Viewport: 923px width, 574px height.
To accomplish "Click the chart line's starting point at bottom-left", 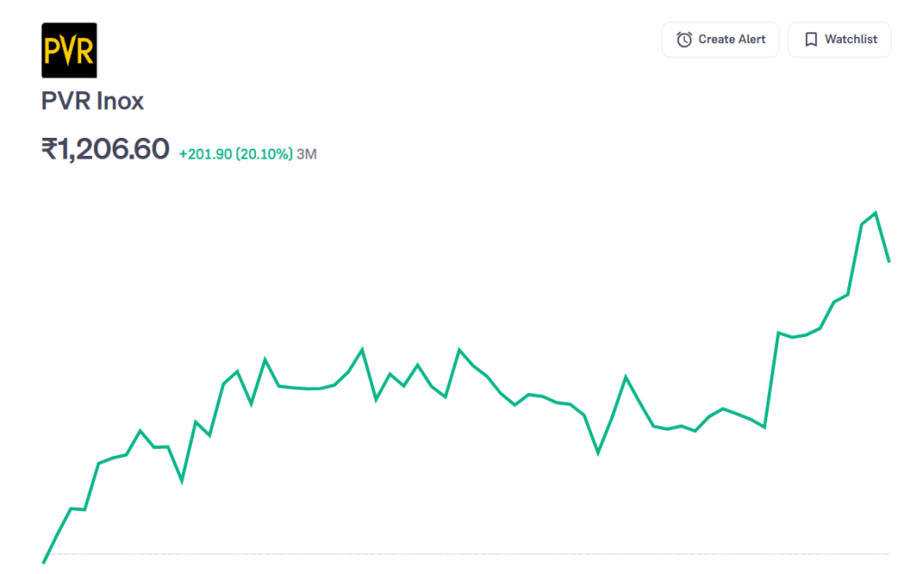I will [43, 562].
